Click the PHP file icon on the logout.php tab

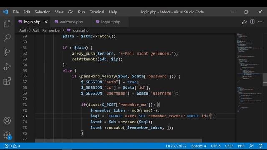pos(98,22)
